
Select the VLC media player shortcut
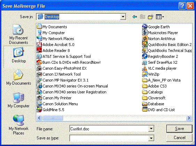click(x=159, y=68)
